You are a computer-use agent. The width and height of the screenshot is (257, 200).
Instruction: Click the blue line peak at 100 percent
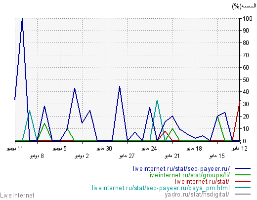(22, 19)
